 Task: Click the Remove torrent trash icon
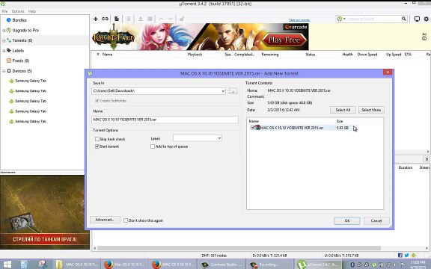click(x=129, y=19)
